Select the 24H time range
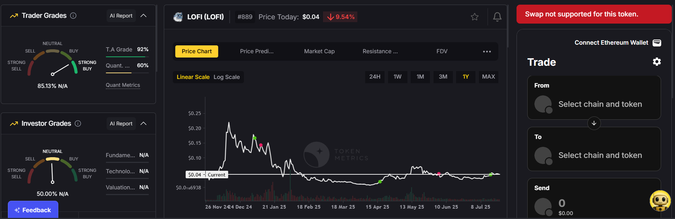The image size is (675, 219). (x=375, y=77)
